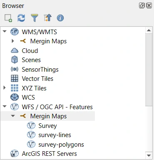The height and width of the screenshot is (160, 154).
Task: Click the Survey layer icon
Action: coord(31,125)
